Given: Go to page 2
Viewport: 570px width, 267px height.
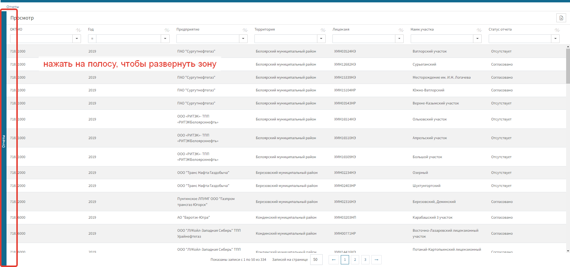Looking at the screenshot, I should (355, 260).
